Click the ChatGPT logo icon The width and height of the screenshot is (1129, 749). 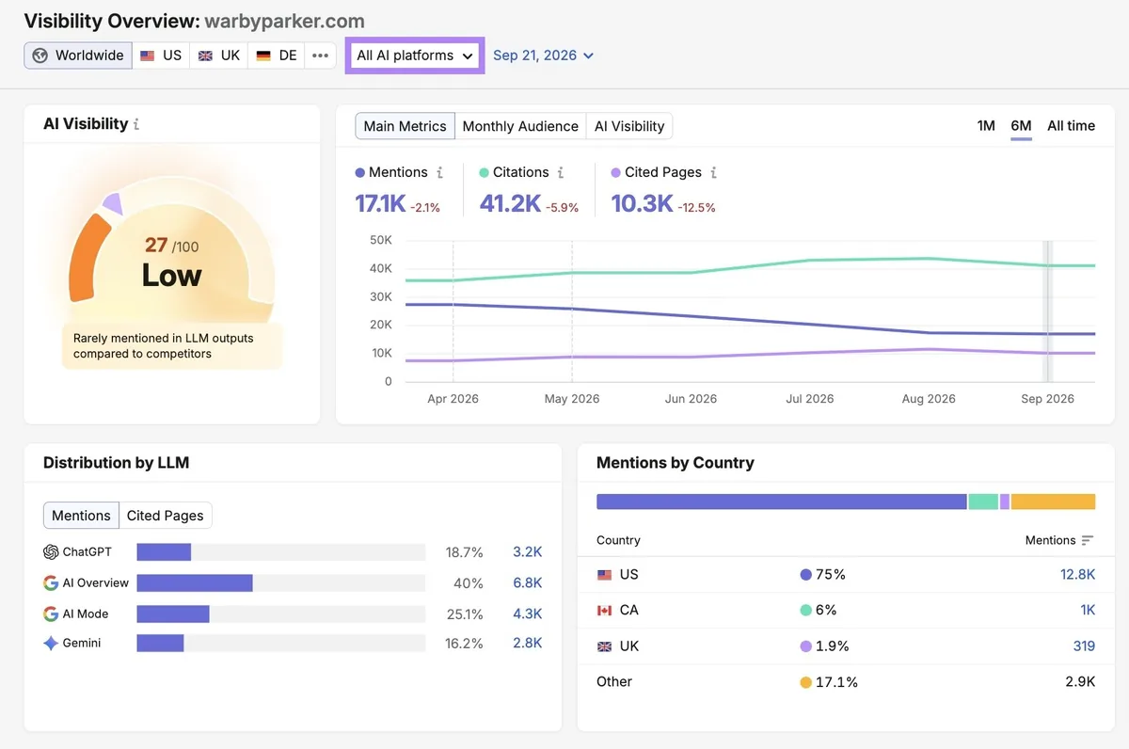[51, 552]
